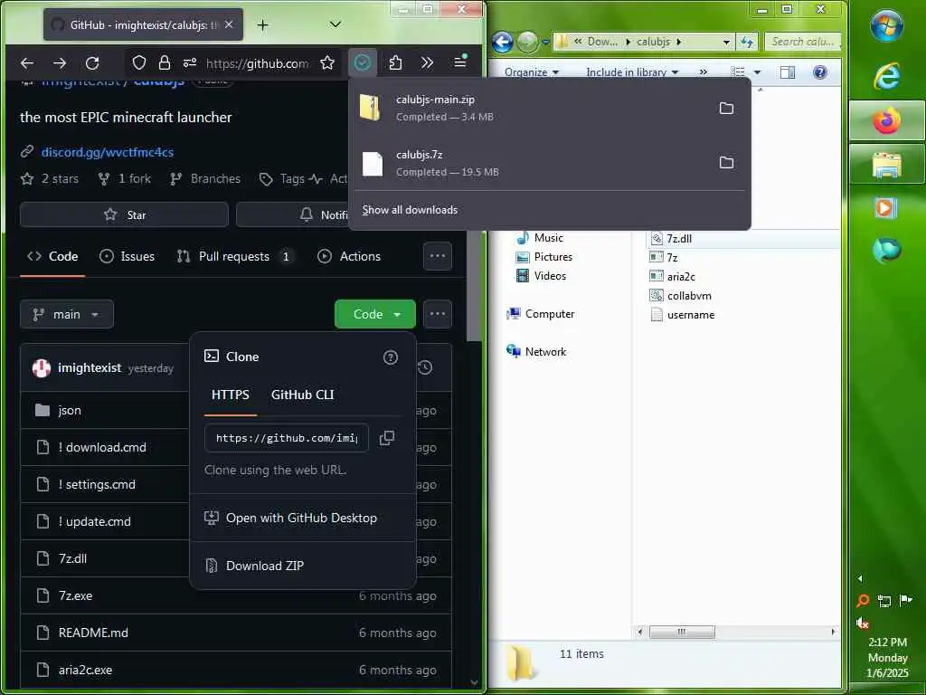This screenshot has height=695, width=926.
Task: Copy the clone URL to clipboard
Action: point(387,438)
